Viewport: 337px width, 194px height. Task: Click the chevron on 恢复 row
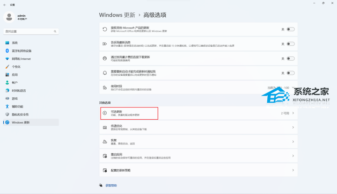point(293,142)
